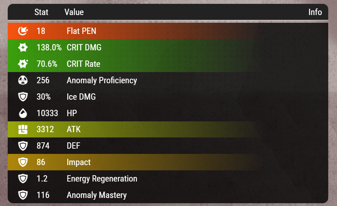Select the Flat PEN row label

(82, 31)
